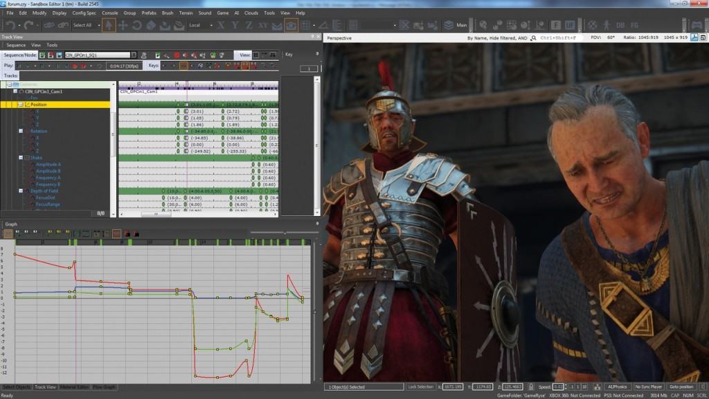709x399 pixels.
Task: Open the Prefabs menu
Action: (149, 13)
